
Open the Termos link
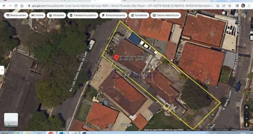[x=197, y=130]
